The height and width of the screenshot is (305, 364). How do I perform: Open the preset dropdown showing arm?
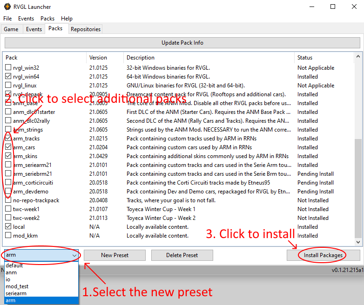pyautogui.click(x=41, y=255)
